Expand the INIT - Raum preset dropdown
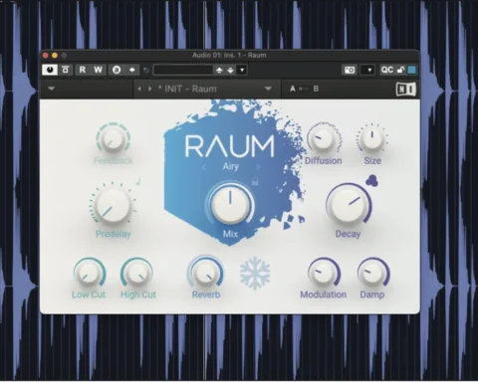This screenshot has height=382, width=478. [268, 89]
